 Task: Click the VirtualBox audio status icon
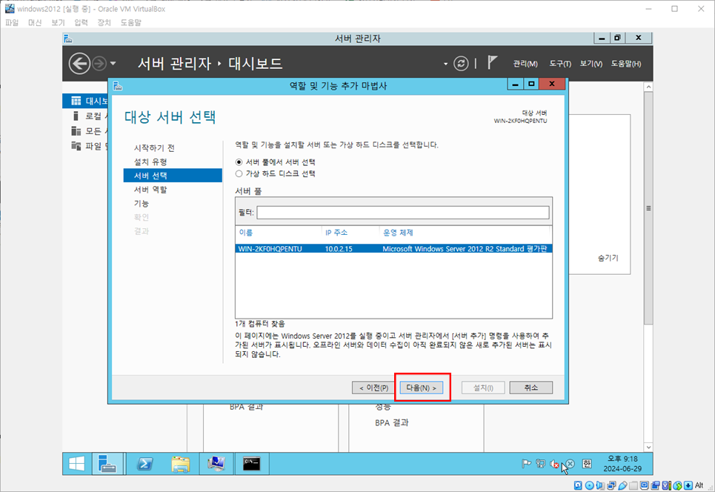tap(600, 485)
